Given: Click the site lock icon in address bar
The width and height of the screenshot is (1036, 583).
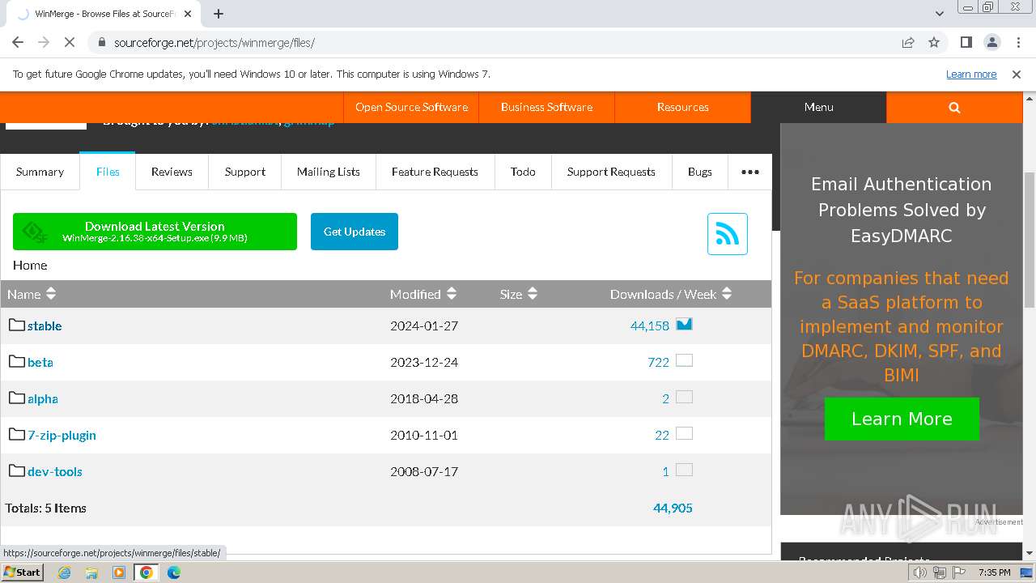Looking at the screenshot, I should [x=101, y=43].
